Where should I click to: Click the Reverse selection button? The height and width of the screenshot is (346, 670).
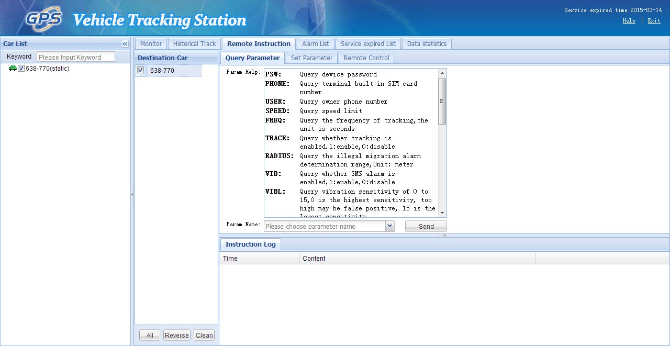coord(177,336)
